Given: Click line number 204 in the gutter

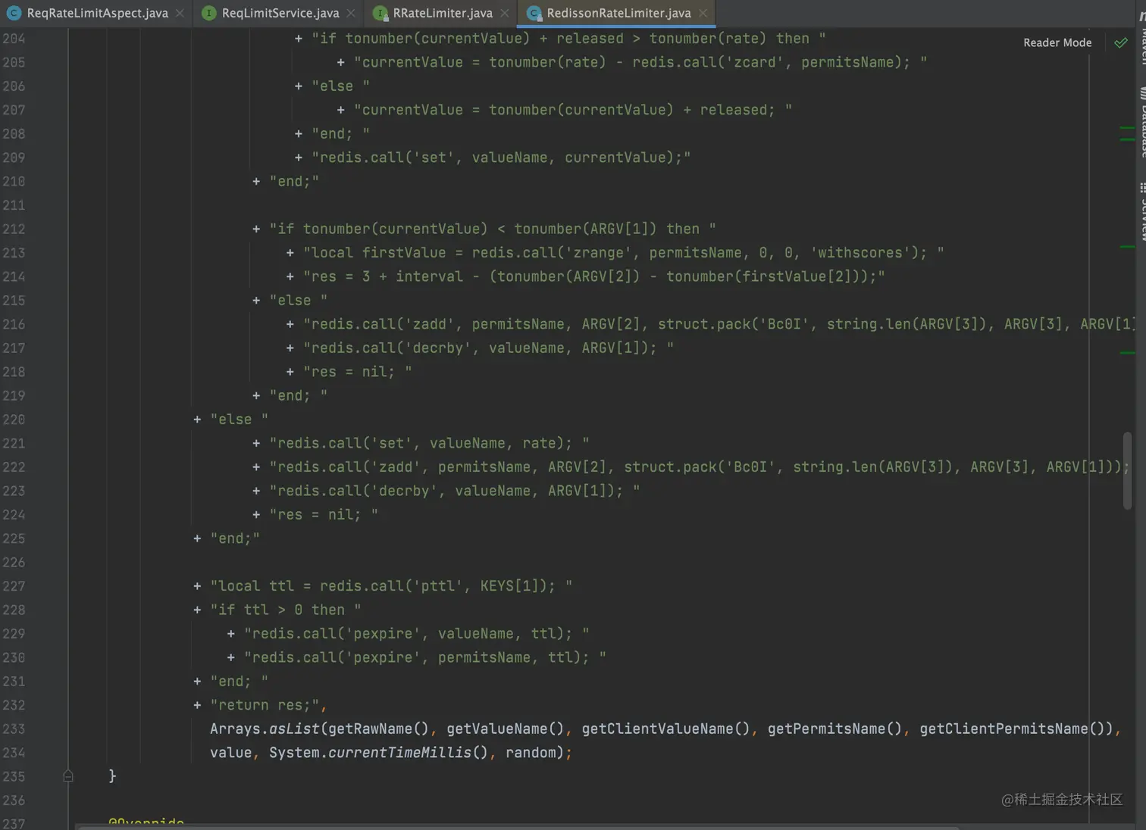Looking at the screenshot, I should pos(14,39).
